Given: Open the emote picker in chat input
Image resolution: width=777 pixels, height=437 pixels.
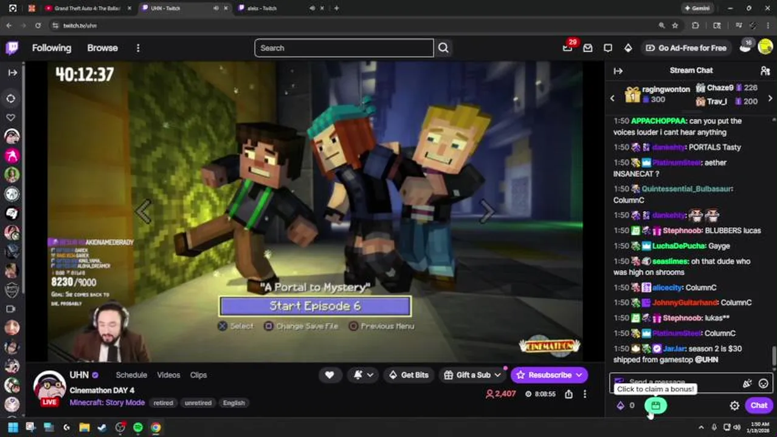Looking at the screenshot, I should tap(763, 383).
